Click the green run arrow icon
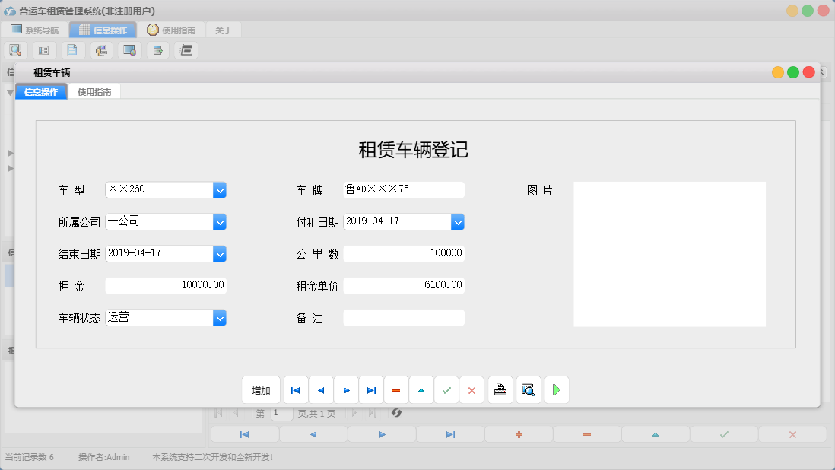The image size is (835, 470). click(x=557, y=389)
